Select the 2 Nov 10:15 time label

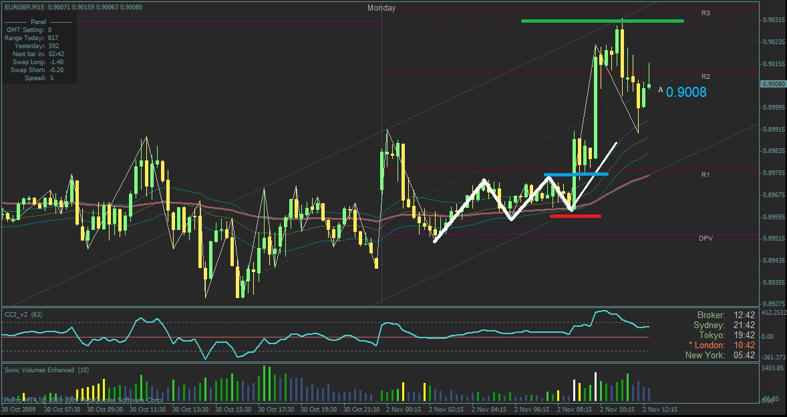pos(618,410)
